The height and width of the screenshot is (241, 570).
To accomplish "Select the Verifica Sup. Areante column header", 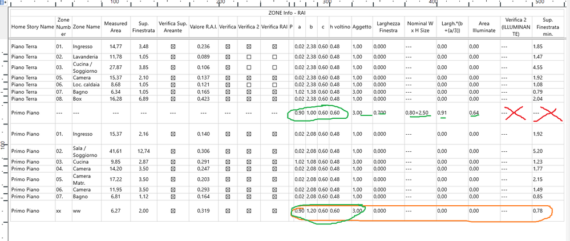I will pos(173,27).
